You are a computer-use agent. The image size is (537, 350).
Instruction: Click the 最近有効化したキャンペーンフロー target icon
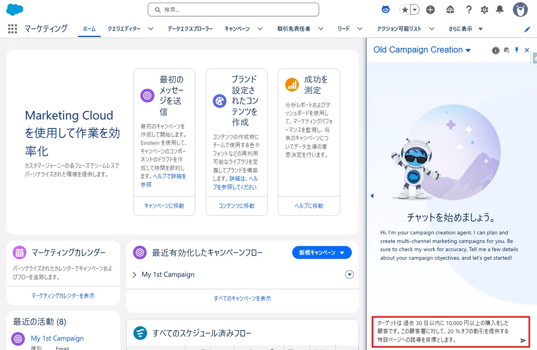pos(140,253)
